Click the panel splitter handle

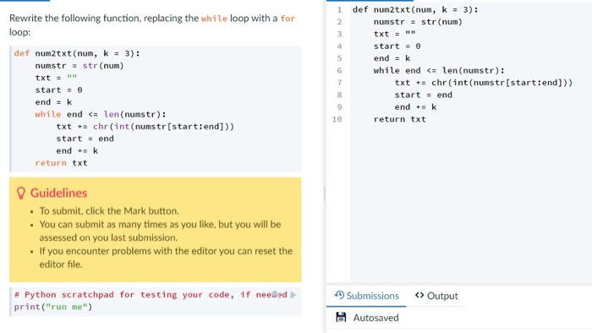[x=324, y=194]
